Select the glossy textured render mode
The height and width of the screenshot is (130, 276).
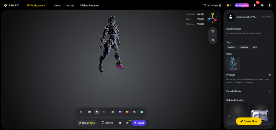[x=97, y=112]
